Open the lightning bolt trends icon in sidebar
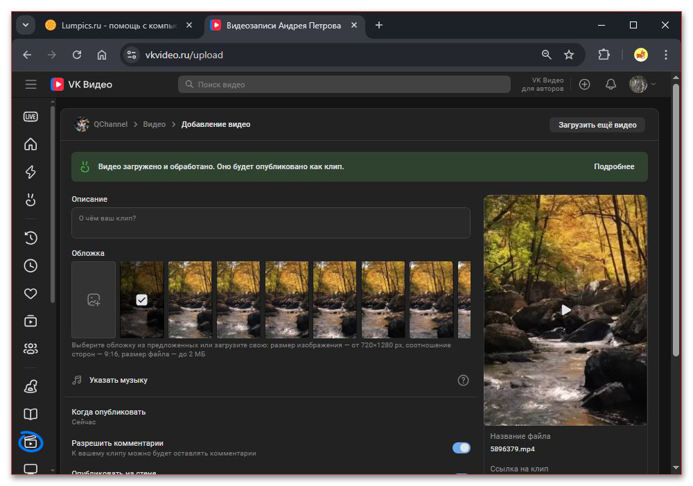This screenshot has height=486, width=693. (x=30, y=172)
